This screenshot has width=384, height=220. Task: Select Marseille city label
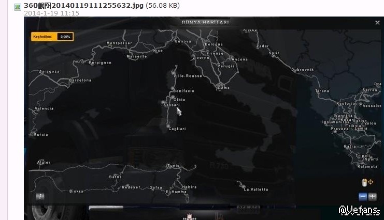137,56
